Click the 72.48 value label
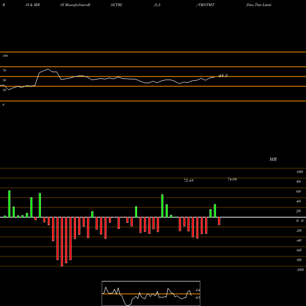This screenshot has height=306, width=306. coord(188,181)
